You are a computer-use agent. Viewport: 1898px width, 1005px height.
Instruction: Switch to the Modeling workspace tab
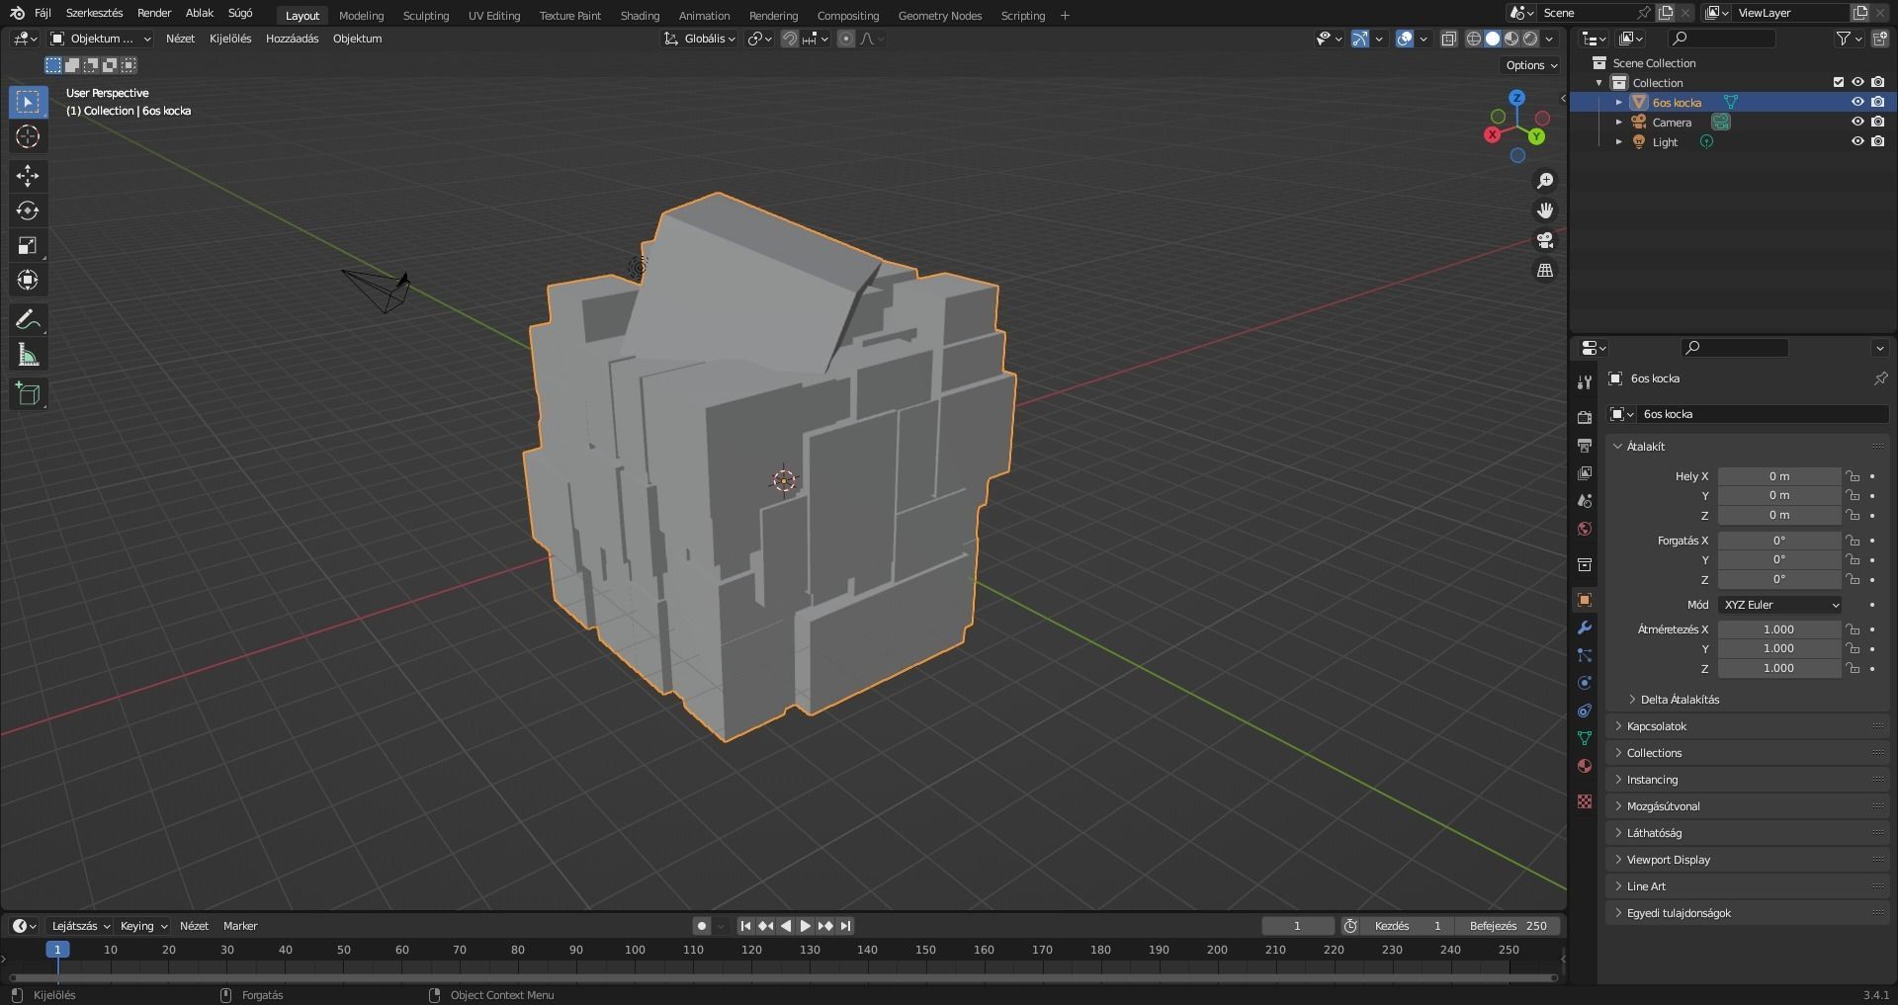[361, 16]
